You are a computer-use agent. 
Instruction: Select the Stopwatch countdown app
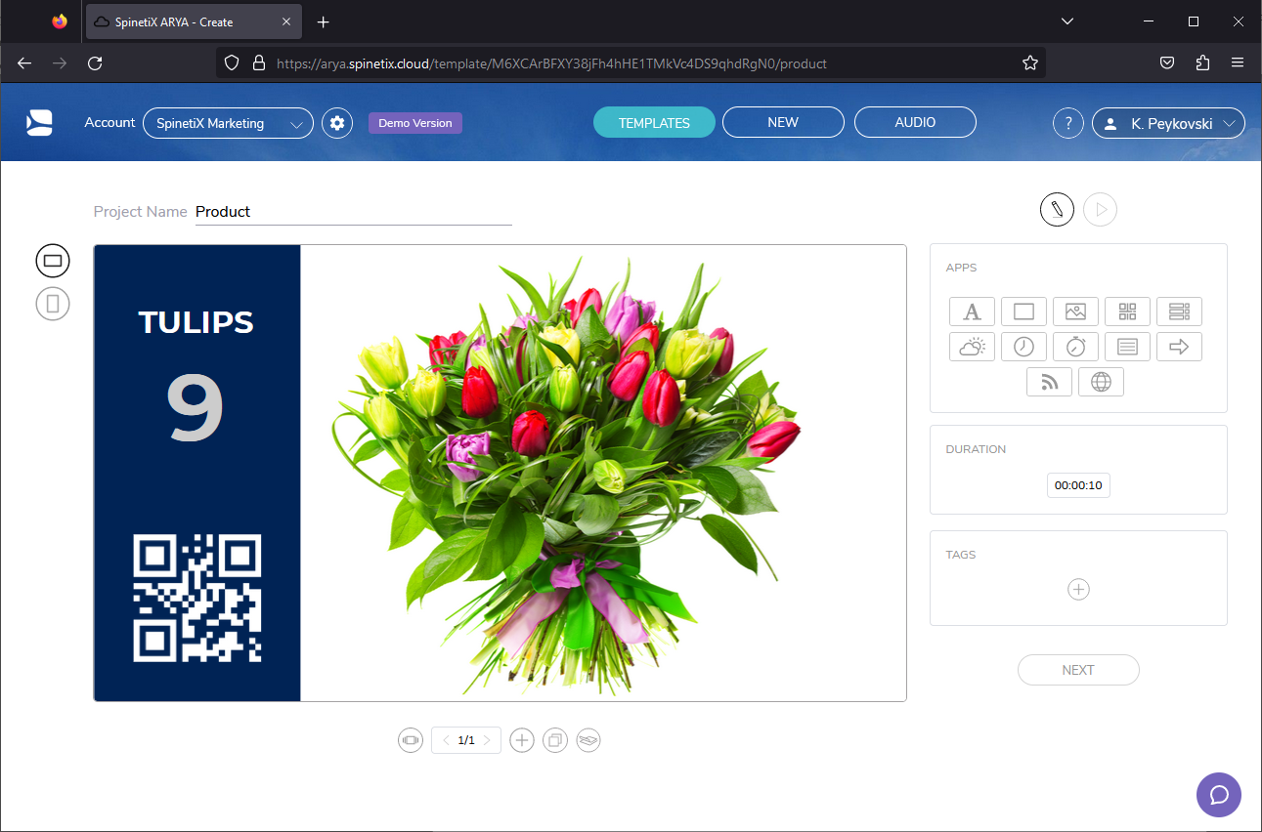point(1075,346)
